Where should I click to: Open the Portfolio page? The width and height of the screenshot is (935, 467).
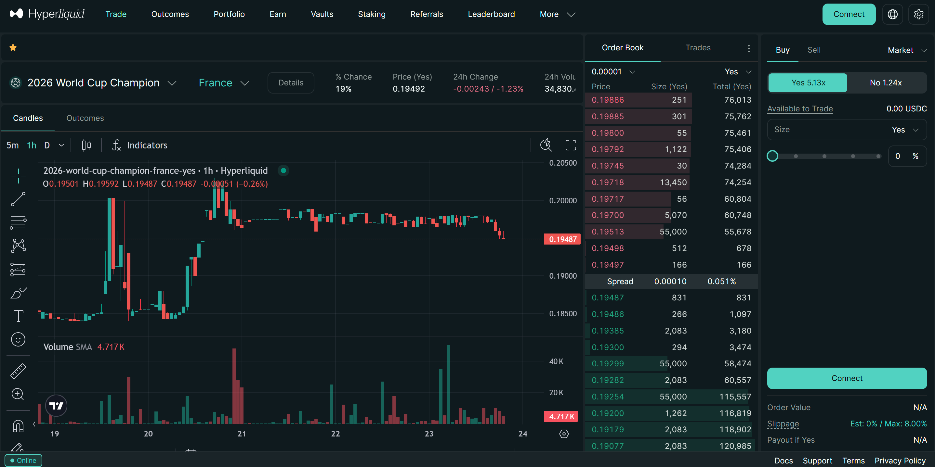pyautogui.click(x=229, y=14)
